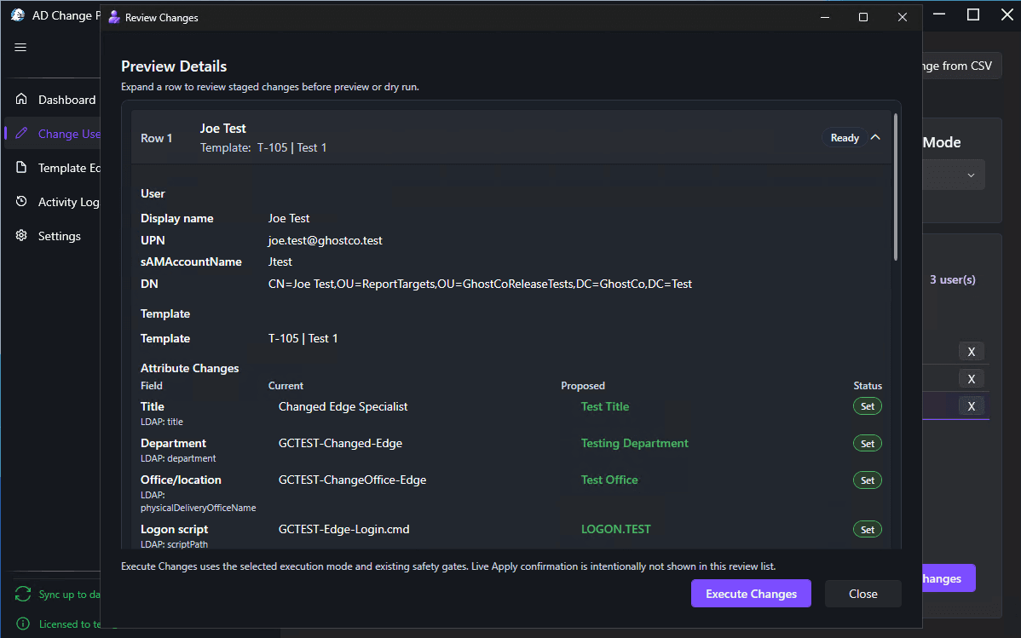Click the Attribute Changes section heading
This screenshot has width=1021, height=638.
[189, 369]
